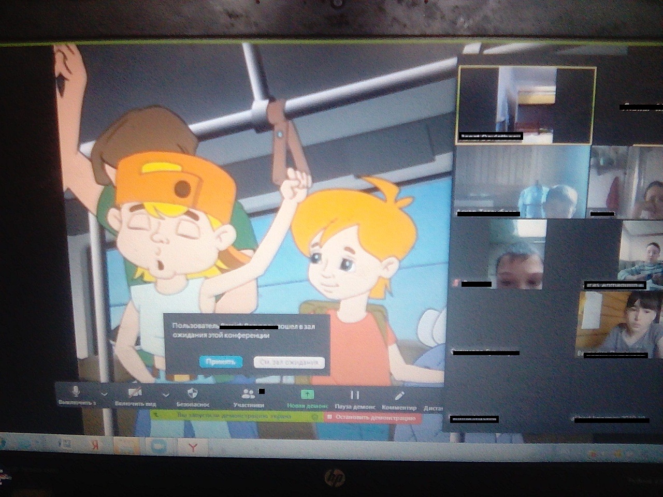Viewport: 663px width, 497px height.
Task: Click См. зал ожидания button
Action: point(289,362)
